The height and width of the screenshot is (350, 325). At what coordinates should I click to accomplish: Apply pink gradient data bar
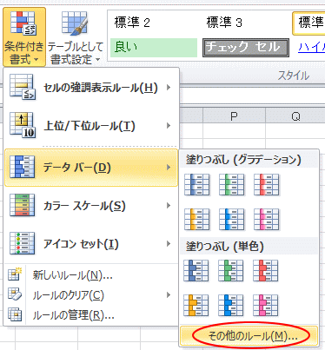267,219
